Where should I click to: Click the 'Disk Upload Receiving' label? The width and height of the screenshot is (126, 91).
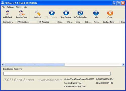point(13,69)
